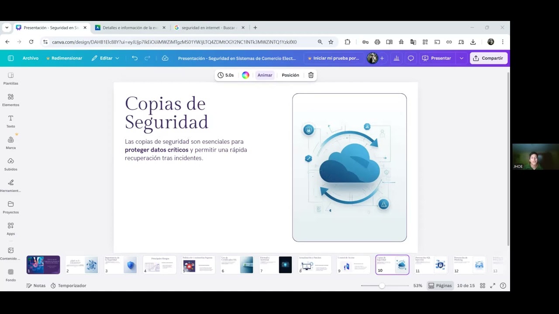Screen dimensions: 559x314
Task: Select the cloud backup image
Action: coord(349,167)
